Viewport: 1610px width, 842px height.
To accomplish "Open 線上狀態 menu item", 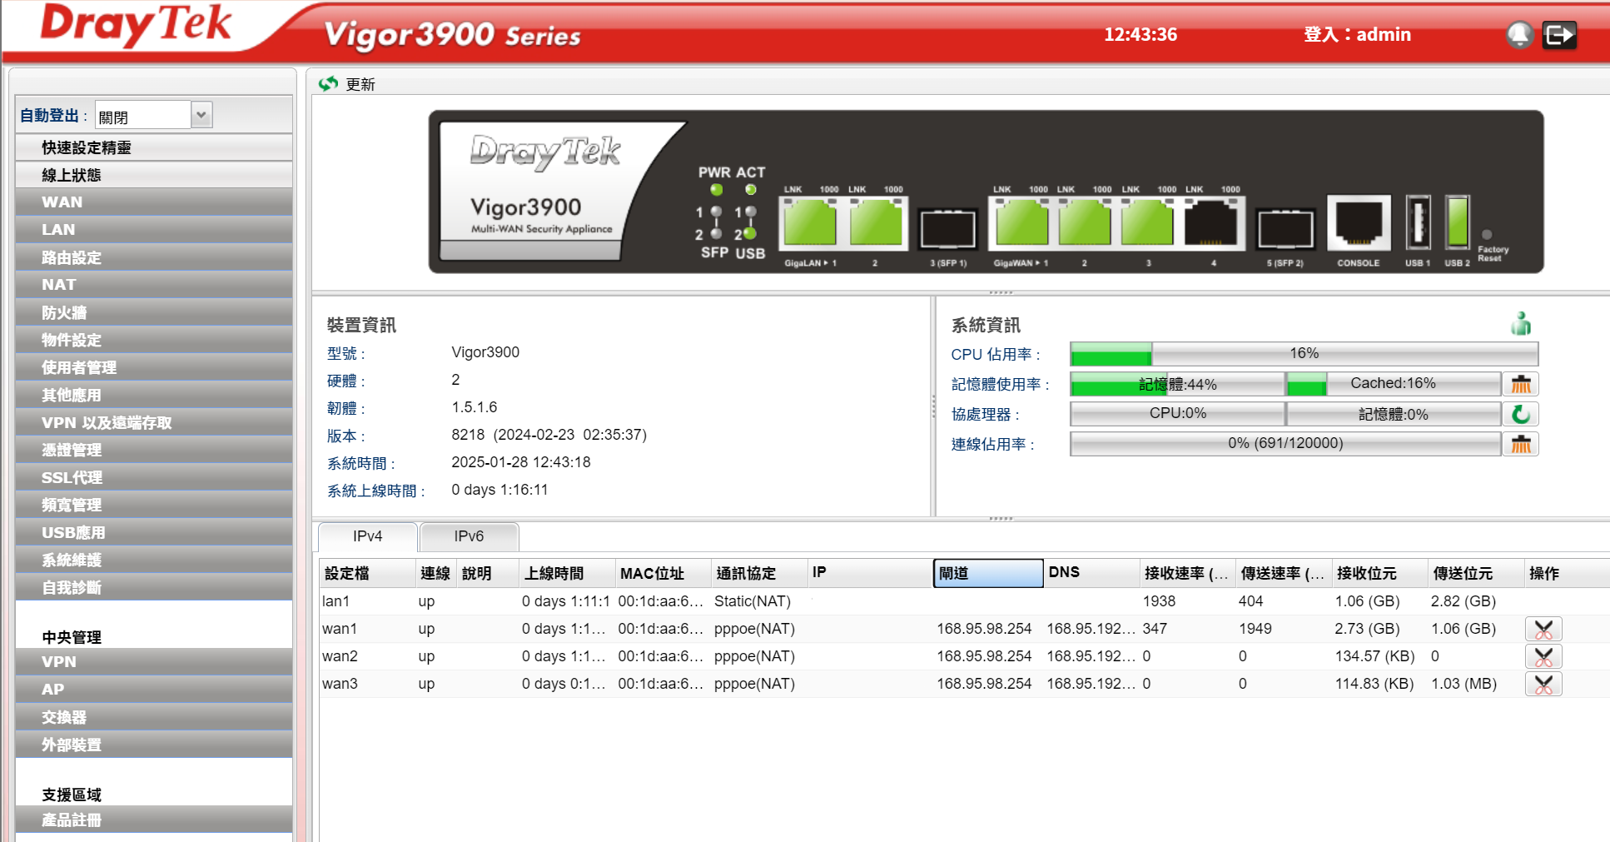I will [x=153, y=175].
